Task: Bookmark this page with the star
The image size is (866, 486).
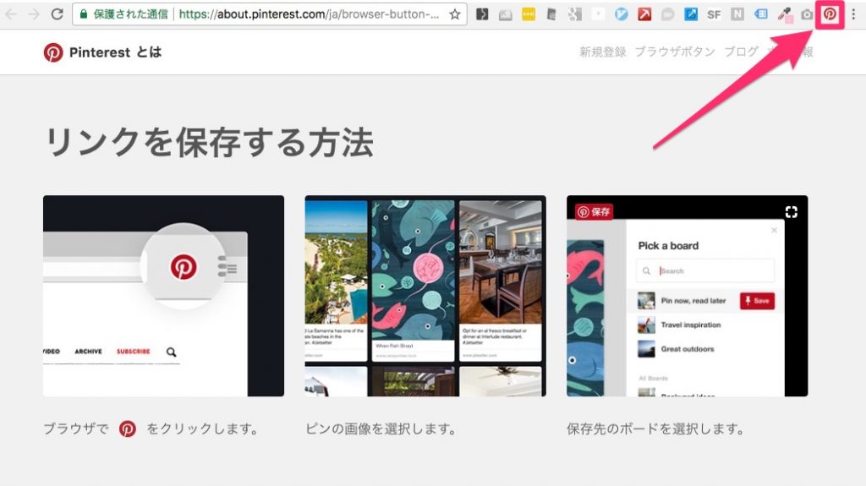Action: point(454,14)
